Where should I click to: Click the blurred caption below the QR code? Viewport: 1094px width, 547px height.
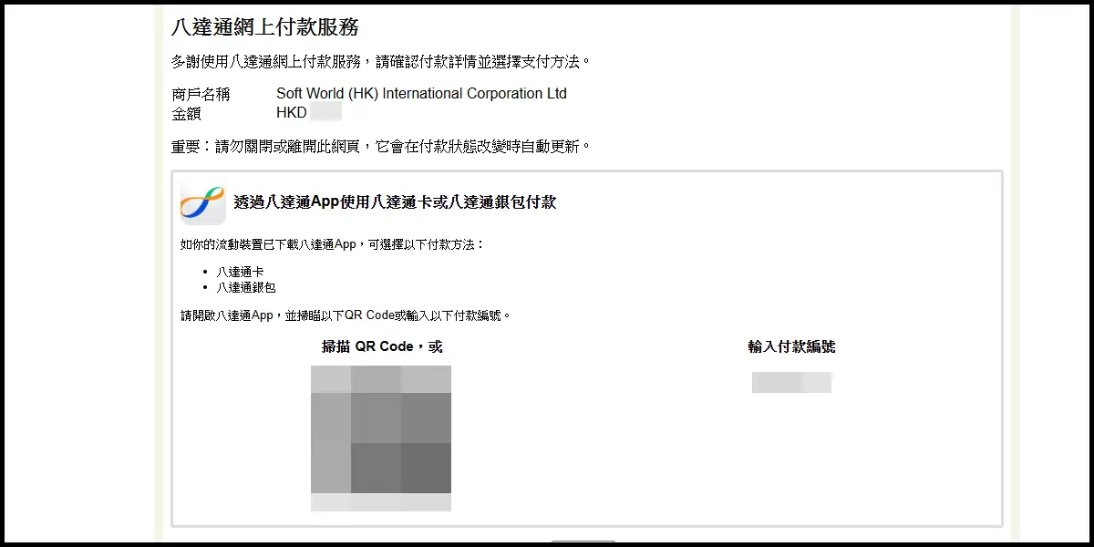pos(380,502)
